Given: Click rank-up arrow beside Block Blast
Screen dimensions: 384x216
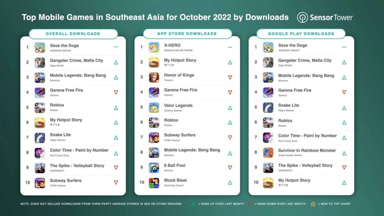Looking at the screenshot, I should [x=230, y=183].
